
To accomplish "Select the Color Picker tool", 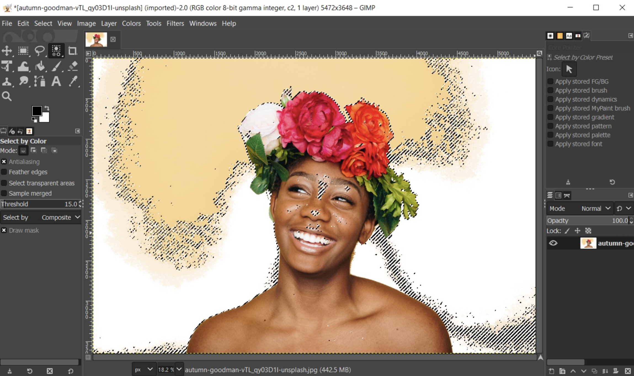I will [73, 81].
